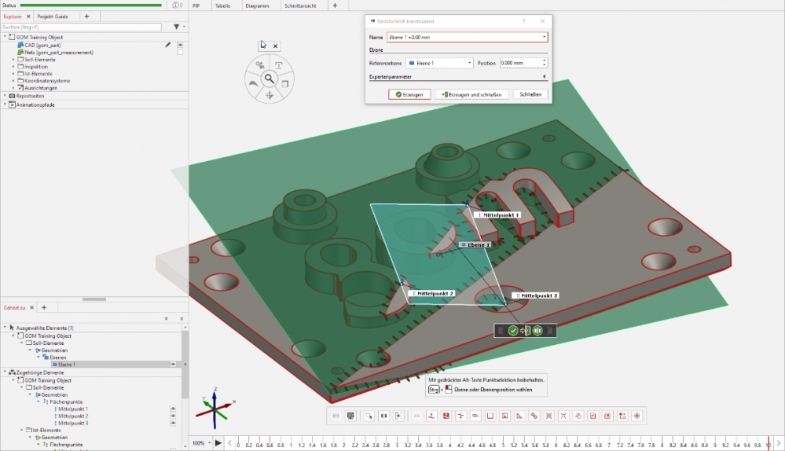Viewport: 785px width, 451px height.
Task: Expand the Expertenparameter section
Action: (x=545, y=77)
